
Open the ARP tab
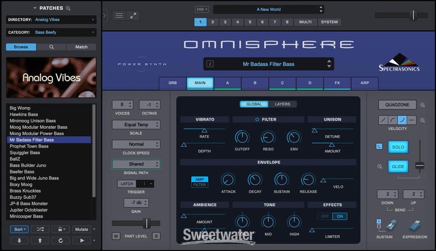point(364,83)
